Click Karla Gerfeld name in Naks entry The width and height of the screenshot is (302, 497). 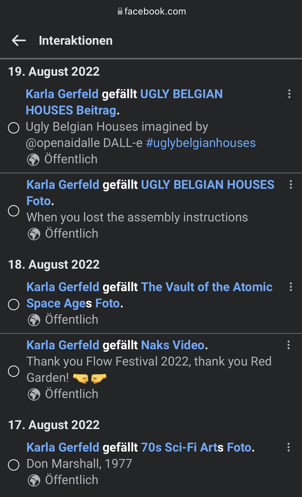coord(63,345)
